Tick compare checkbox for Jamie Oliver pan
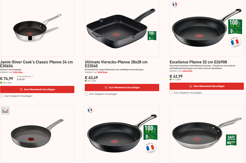The image size is (246, 163). tap(2, 96)
